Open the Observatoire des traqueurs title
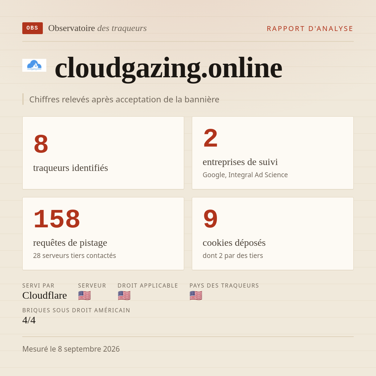376x376 pixels. point(97,28)
